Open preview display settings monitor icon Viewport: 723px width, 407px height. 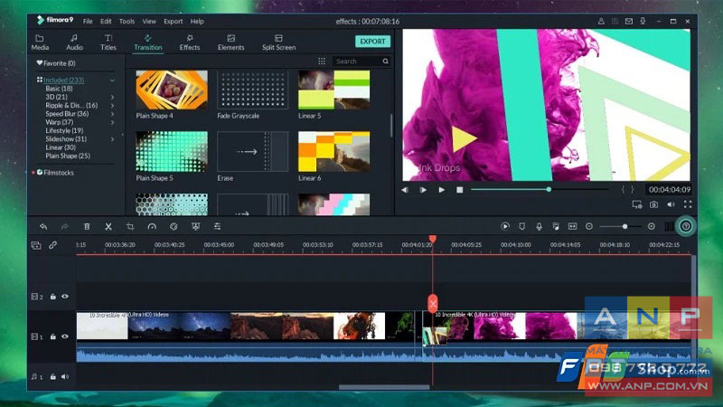[x=637, y=204]
